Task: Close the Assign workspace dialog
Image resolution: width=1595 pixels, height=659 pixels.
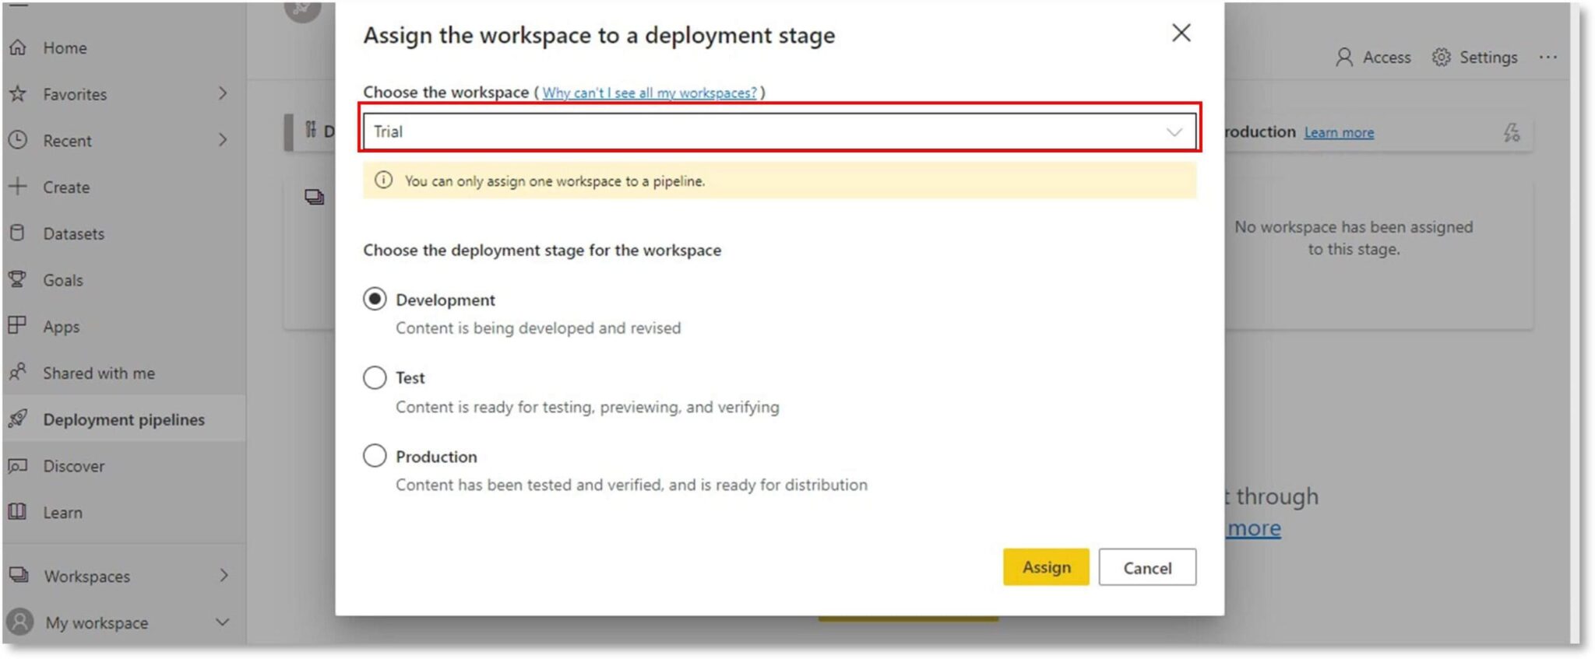Action: [1181, 33]
